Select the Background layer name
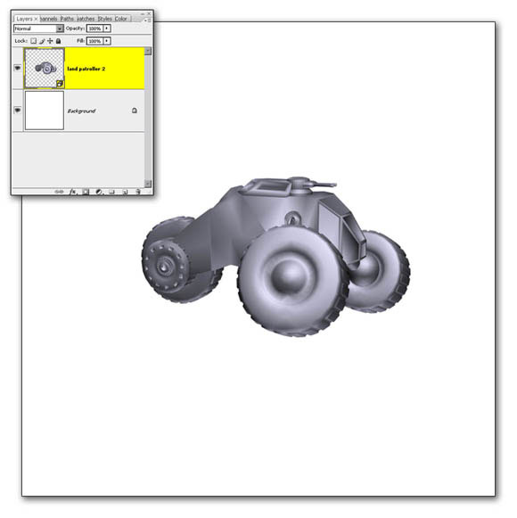 [81, 111]
